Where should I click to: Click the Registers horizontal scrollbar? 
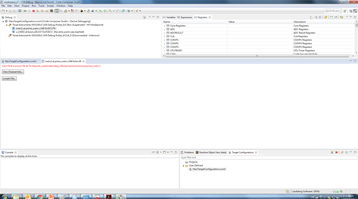pyautogui.click(x=257, y=56)
